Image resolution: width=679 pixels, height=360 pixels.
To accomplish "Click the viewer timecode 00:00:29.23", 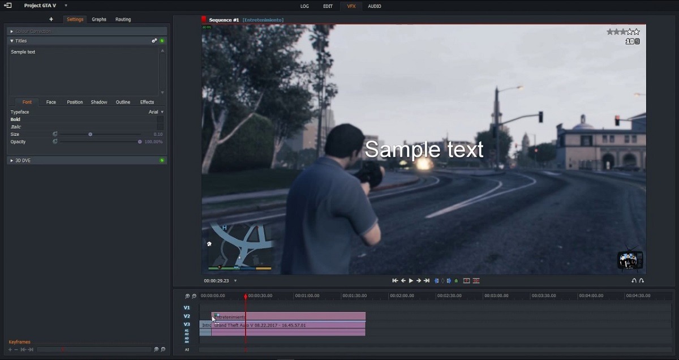I will click(x=217, y=281).
